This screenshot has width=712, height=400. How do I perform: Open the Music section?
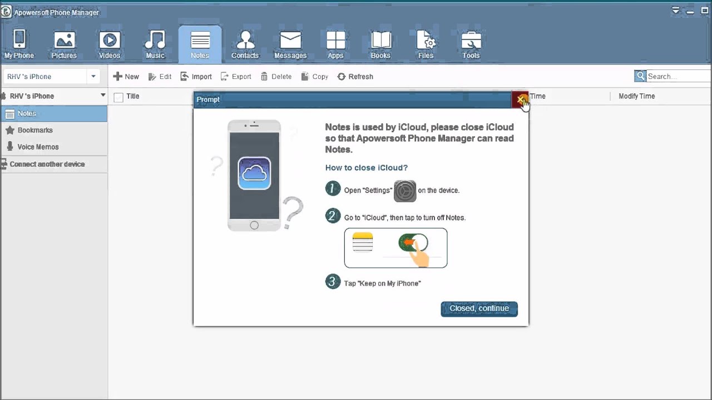click(x=155, y=44)
